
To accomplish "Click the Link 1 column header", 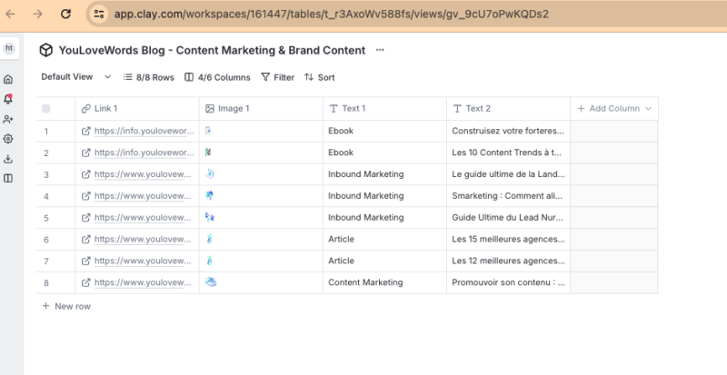I will pyautogui.click(x=137, y=108).
